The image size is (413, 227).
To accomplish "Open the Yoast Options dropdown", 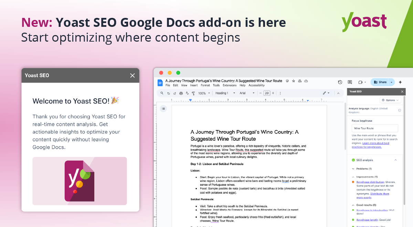I will [390, 100].
